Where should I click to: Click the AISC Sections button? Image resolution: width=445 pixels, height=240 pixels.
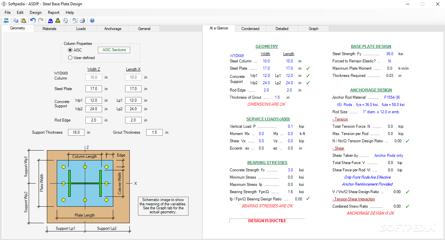(114, 50)
